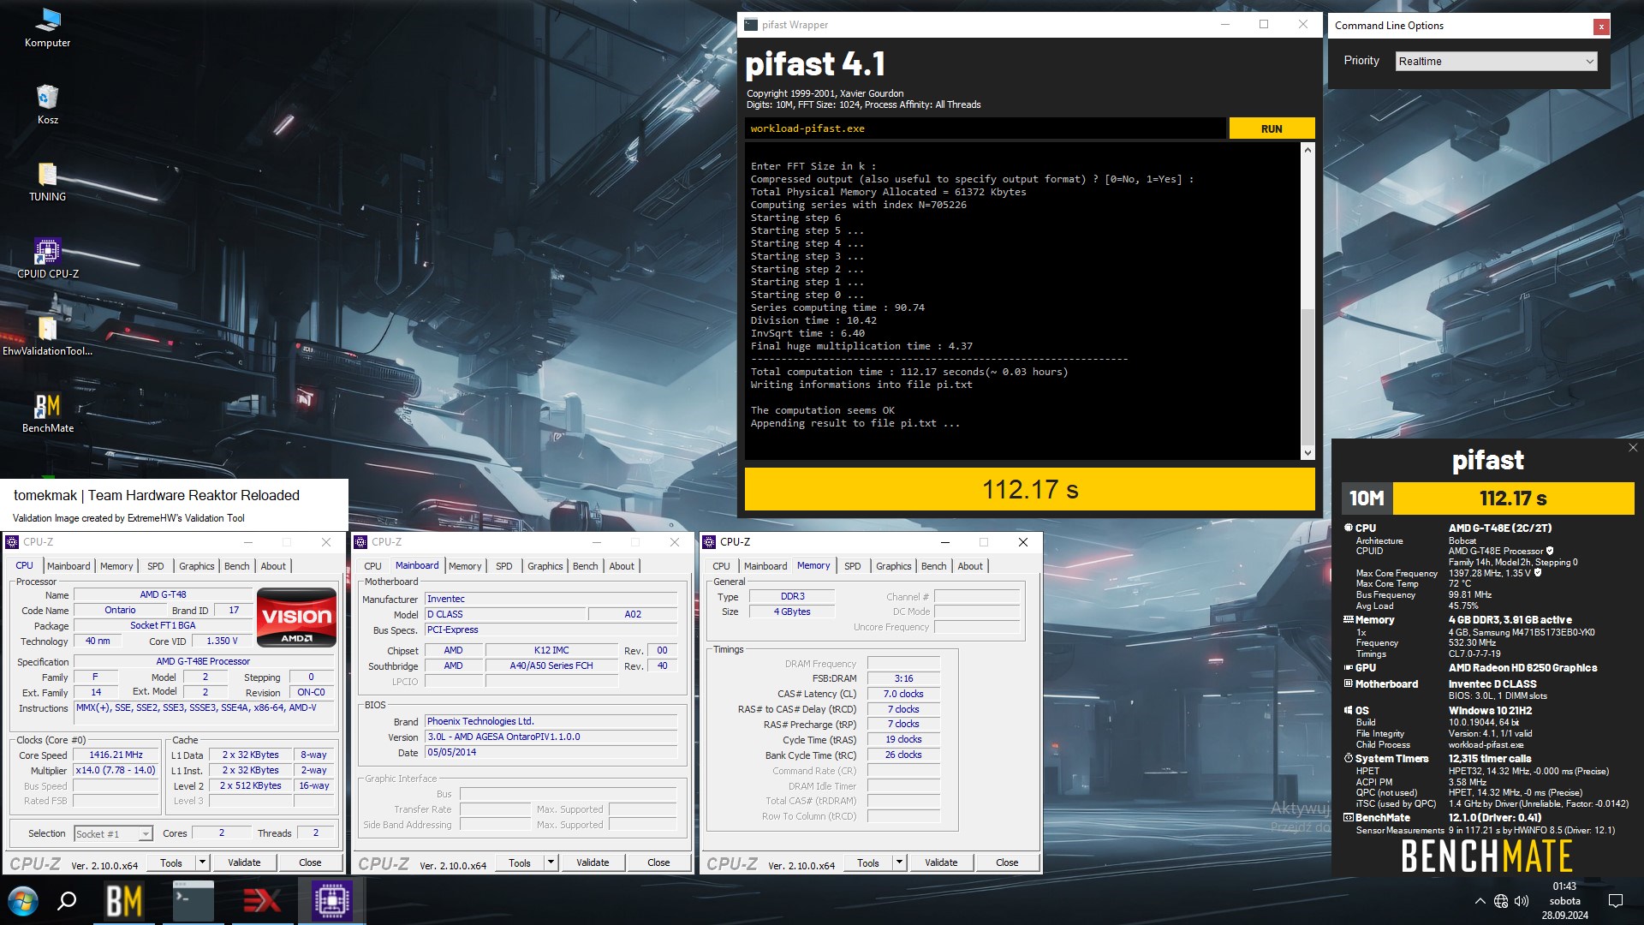Click the pifast console scrollbar thumb
The height and width of the screenshot is (925, 1644).
click(1307, 376)
